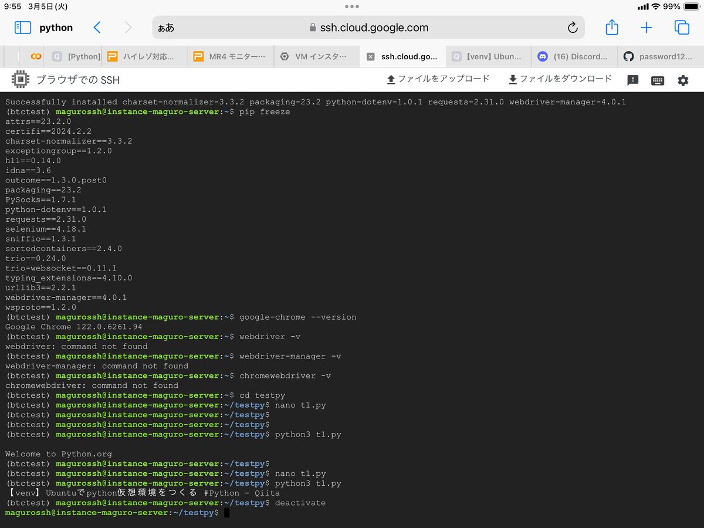
Task: Close the ssh.cloud.go tab
Action: tap(370, 57)
